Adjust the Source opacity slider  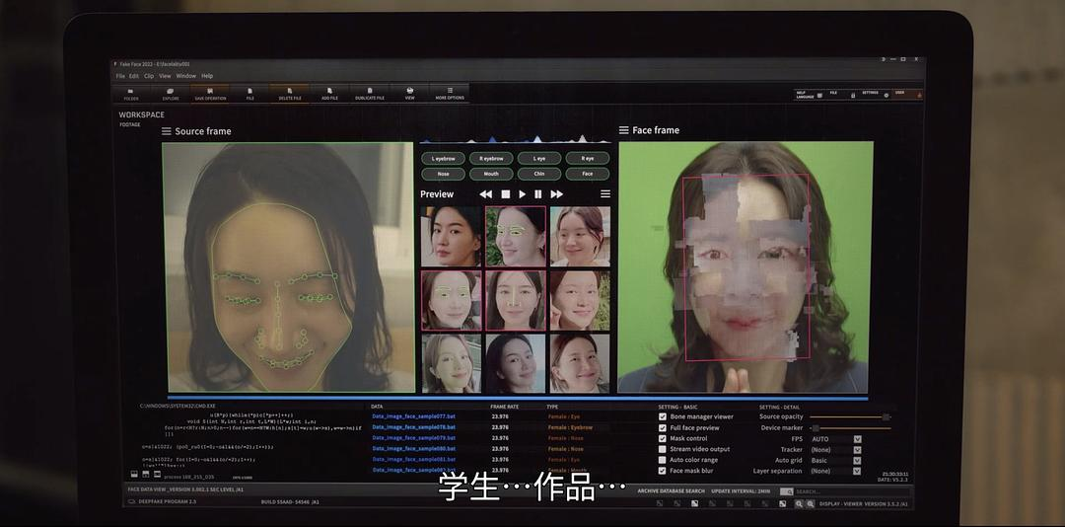[885, 416]
